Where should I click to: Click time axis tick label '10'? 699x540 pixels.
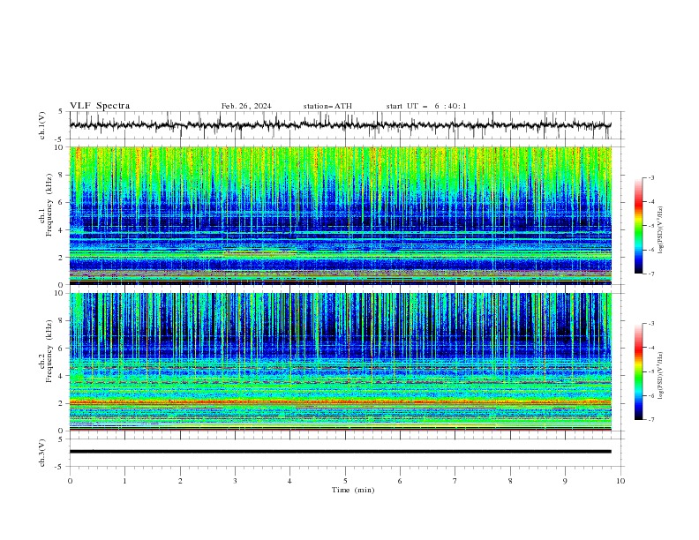620,481
